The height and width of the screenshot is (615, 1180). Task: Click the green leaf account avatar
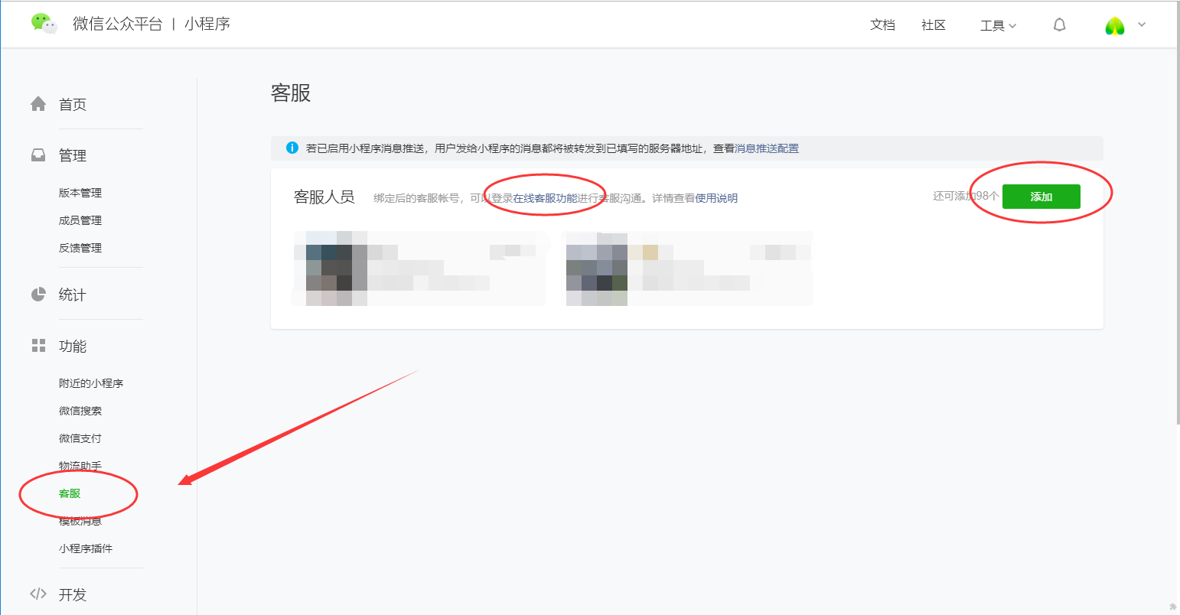click(1115, 26)
